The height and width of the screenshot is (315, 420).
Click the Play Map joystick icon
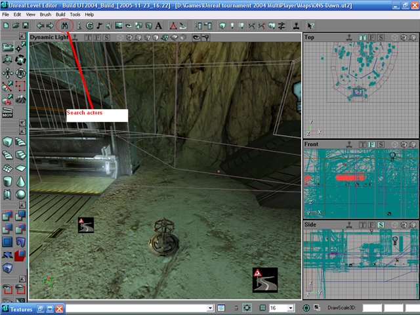(296, 26)
